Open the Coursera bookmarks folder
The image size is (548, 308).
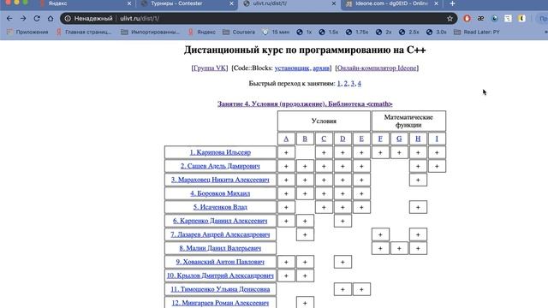239,32
